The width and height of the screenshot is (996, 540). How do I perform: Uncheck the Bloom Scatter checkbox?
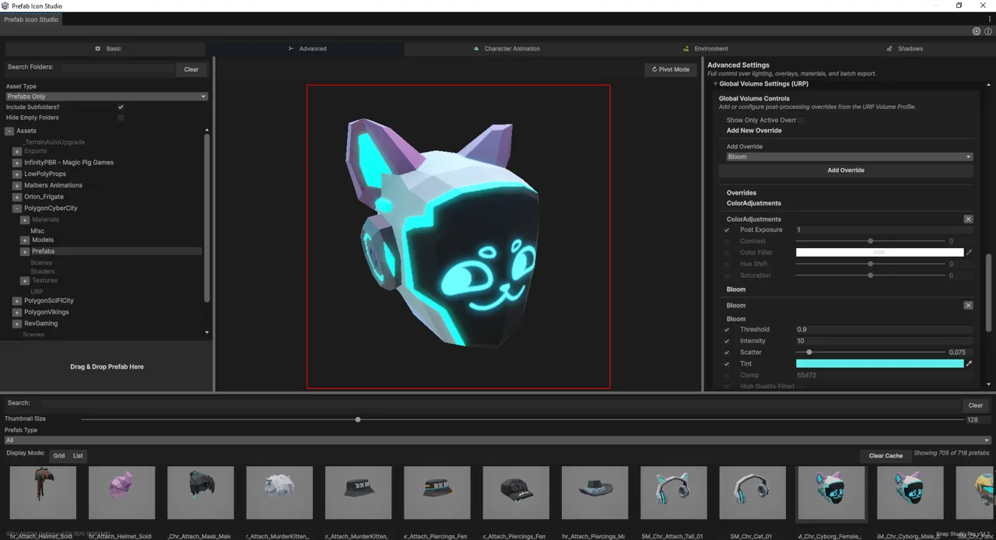(x=727, y=352)
